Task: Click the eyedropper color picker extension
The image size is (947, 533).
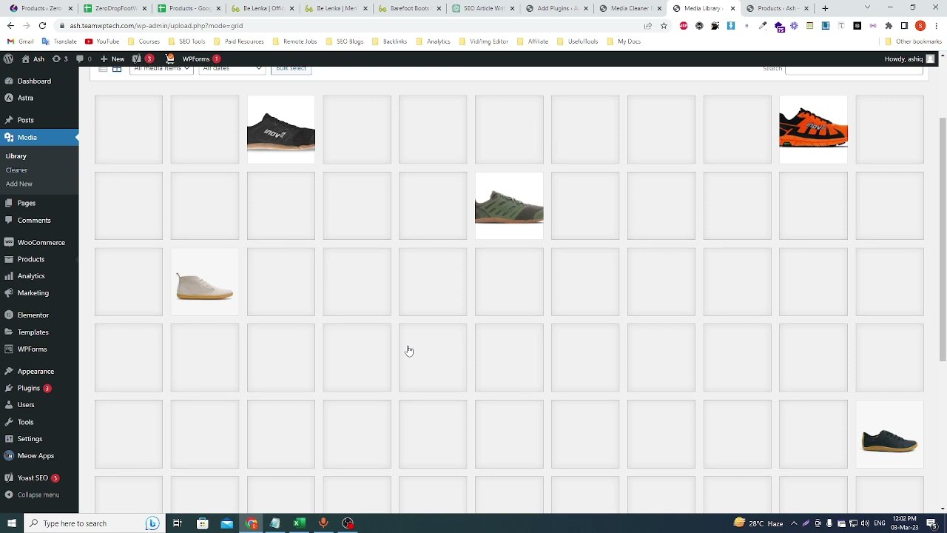Action: tap(762, 25)
